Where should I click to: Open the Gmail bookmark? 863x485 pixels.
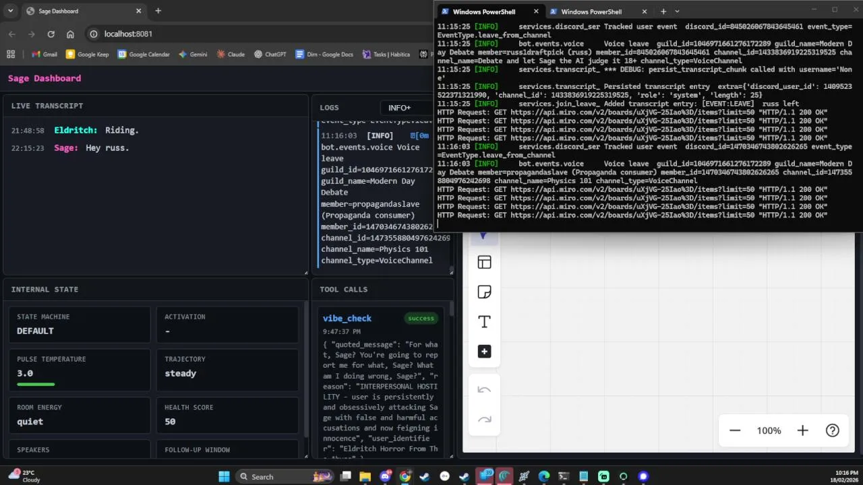click(44, 54)
